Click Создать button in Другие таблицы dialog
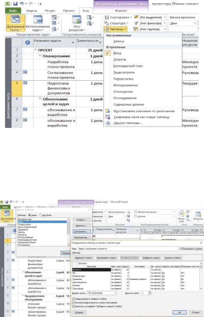 tap(81, 220)
